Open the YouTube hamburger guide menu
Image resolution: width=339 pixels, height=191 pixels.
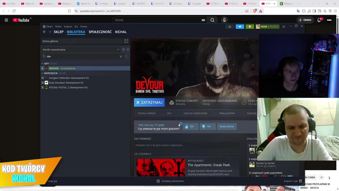[x=6, y=20]
